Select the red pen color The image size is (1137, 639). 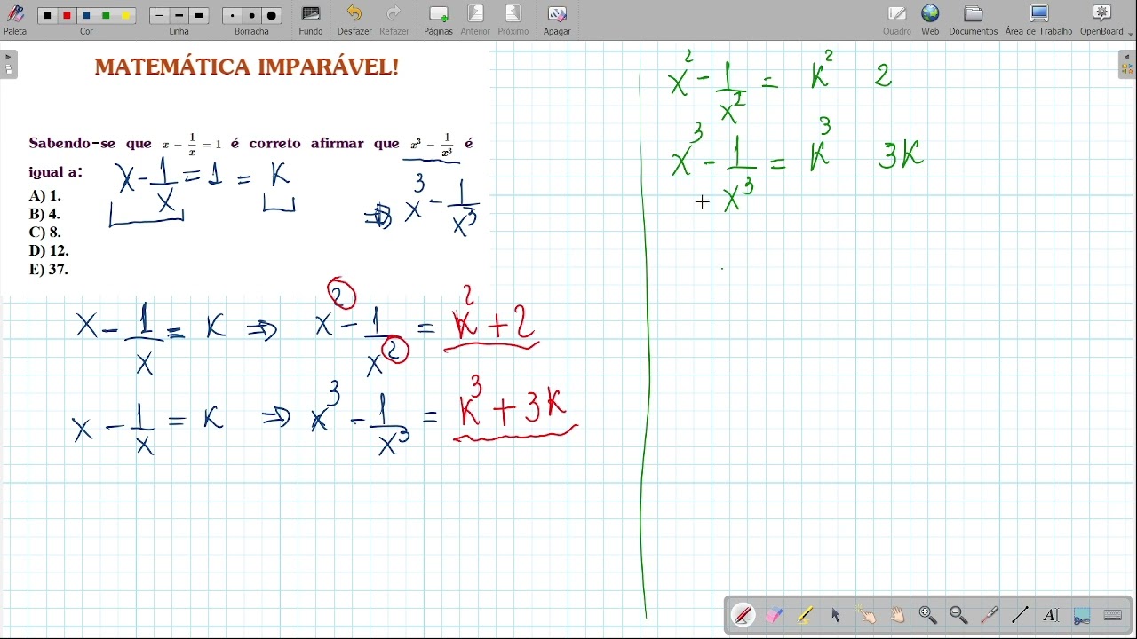67,16
